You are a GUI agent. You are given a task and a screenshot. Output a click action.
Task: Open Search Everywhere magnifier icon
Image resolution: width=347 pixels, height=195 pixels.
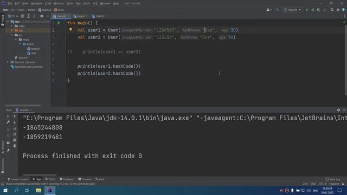[332, 10]
